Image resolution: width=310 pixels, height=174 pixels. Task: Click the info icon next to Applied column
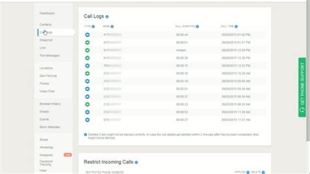pyautogui.click(x=248, y=172)
